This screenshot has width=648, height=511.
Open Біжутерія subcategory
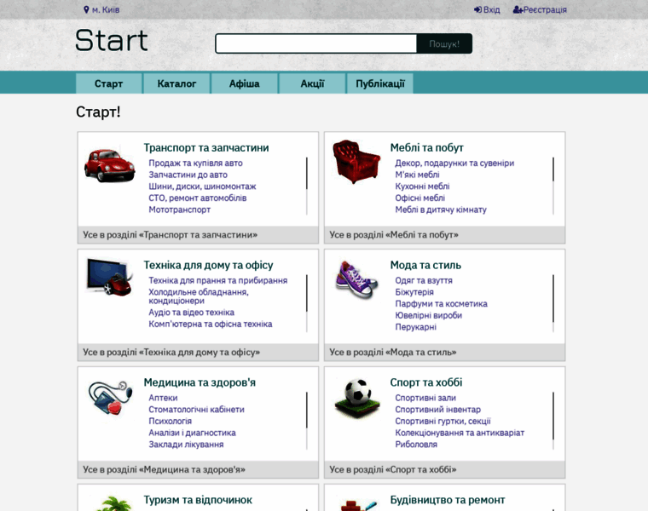point(414,292)
